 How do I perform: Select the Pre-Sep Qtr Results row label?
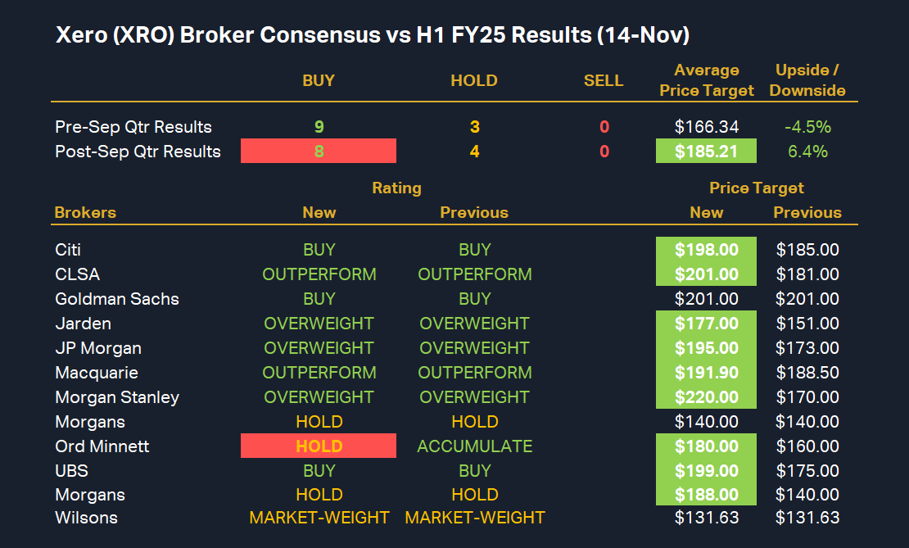(x=133, y=127)
